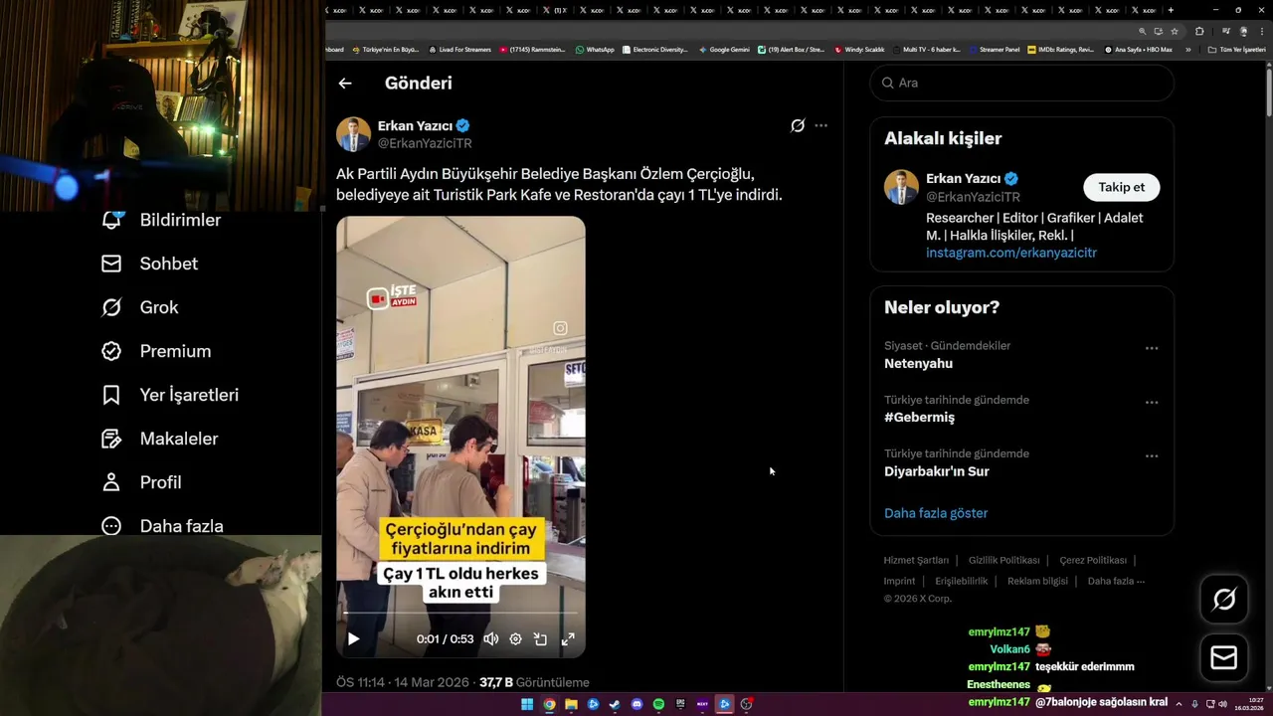Open Bildirimler in the sidebar

pos(162,220)
